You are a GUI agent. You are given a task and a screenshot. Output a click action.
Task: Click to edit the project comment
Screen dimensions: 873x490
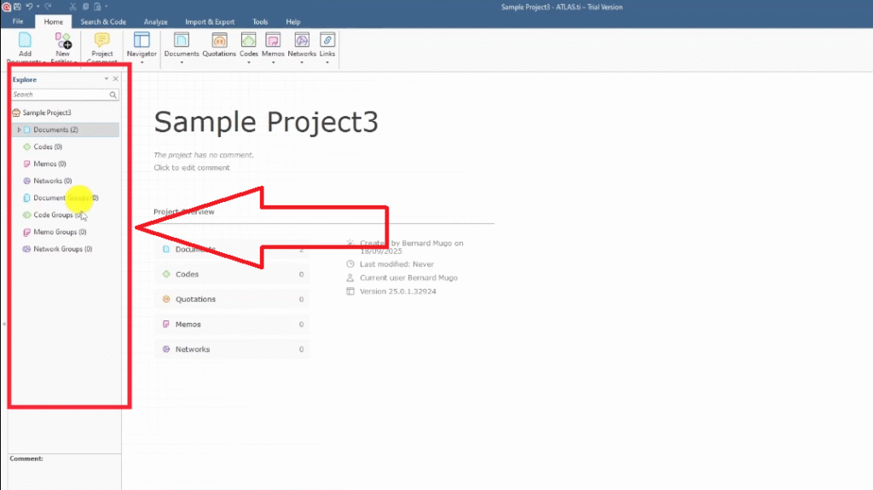click(192, 168)
